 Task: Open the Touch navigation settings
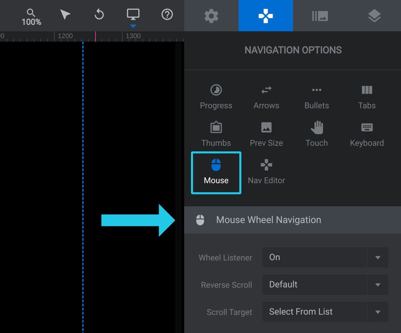317,134
